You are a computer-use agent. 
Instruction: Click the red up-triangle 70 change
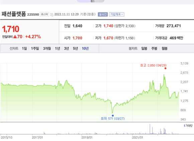click(x=18, y=37)
